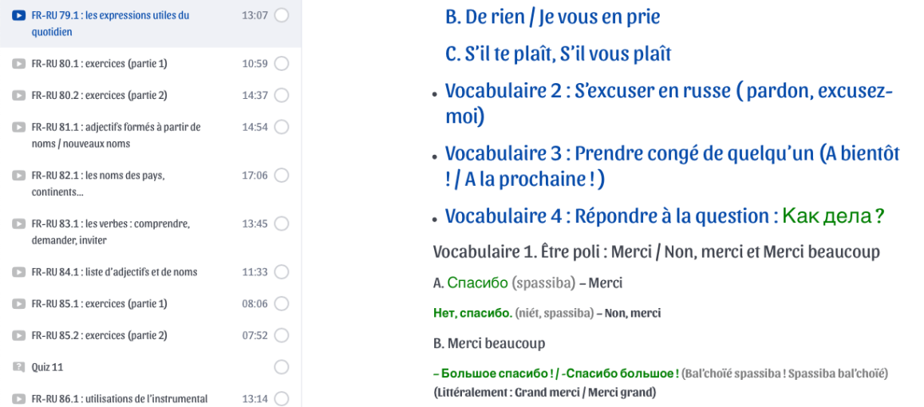Image resolution: width=924 pixels, height=407 pixels.
Task: Click the video icon for FR-RU 80.2 exercices
Action: pos(18,96)
